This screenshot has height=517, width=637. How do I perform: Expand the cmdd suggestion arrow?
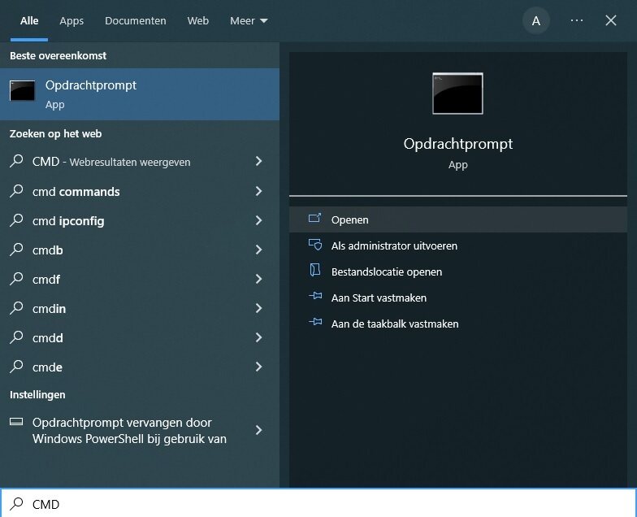[258, 337]
